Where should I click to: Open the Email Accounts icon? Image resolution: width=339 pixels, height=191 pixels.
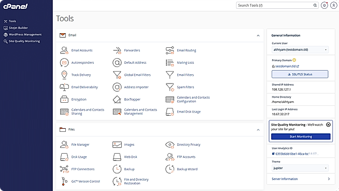pos(64,50)
